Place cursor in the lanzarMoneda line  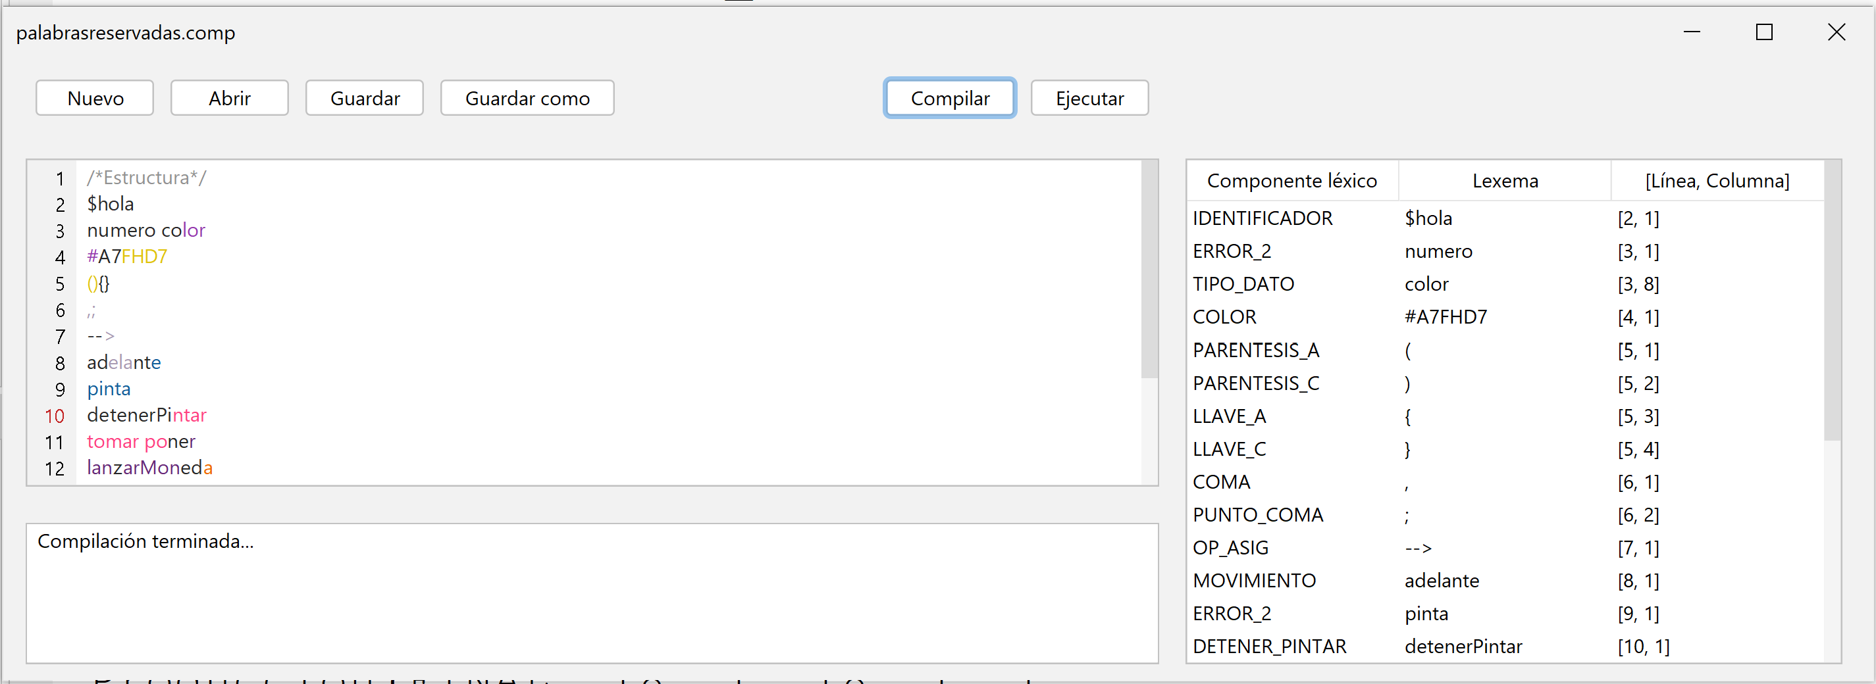pyautogui.click(x=149, y=467)
